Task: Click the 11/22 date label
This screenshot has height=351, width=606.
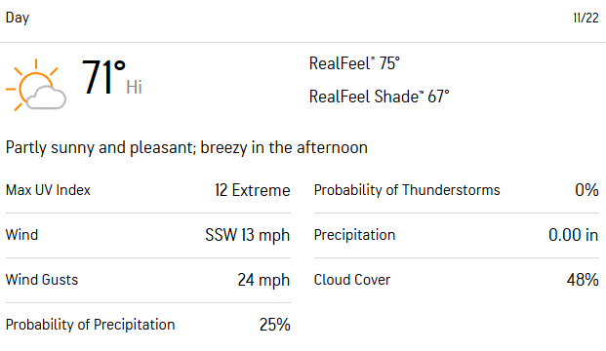Action: pyautogui.click(x=586, y=18)
